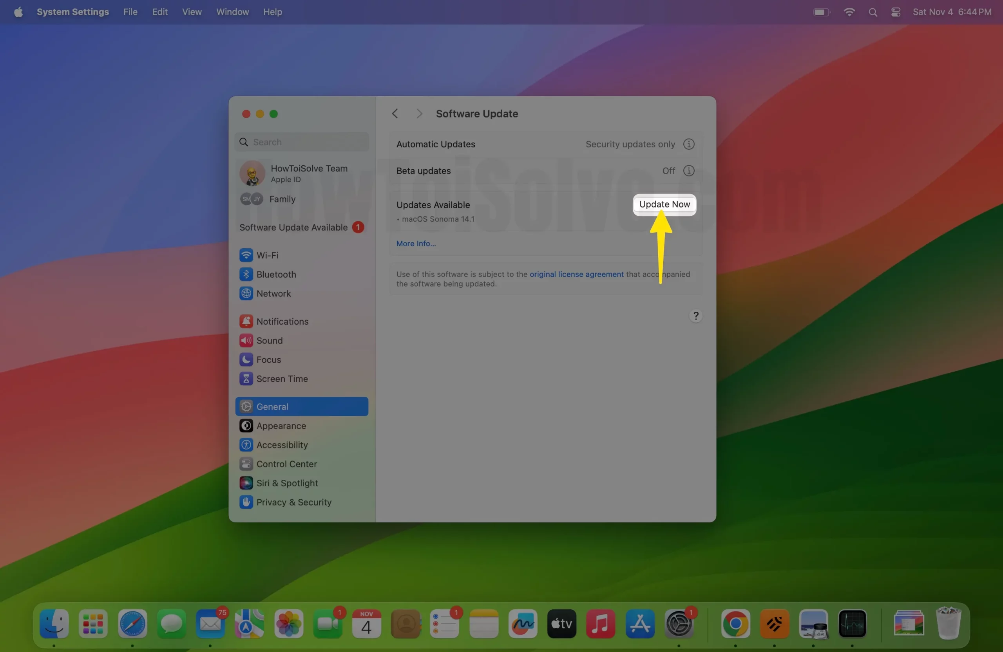Screen dimensions: 1003x652
Task: Open Finder from the Dock
Action: click(54, 623)
